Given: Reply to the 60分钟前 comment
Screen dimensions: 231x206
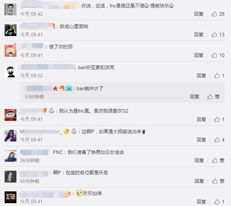Looking at the screenshot, I should [x=199, y=181].
